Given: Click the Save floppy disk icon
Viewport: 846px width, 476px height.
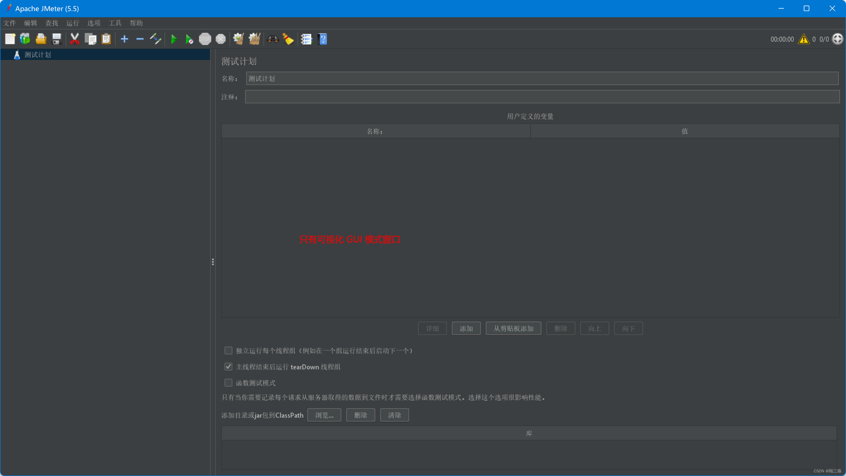Looking at the screenshot, I should point(56,39).
